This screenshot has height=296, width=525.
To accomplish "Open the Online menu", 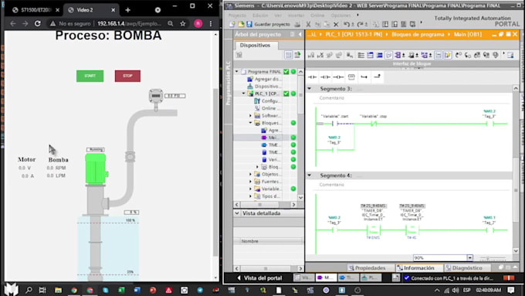I will [317, 15].
